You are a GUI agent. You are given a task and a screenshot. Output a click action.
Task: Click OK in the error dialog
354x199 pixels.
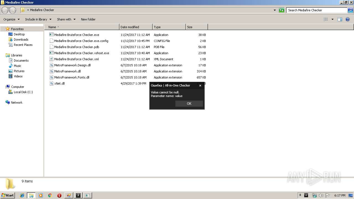point(189,103)
